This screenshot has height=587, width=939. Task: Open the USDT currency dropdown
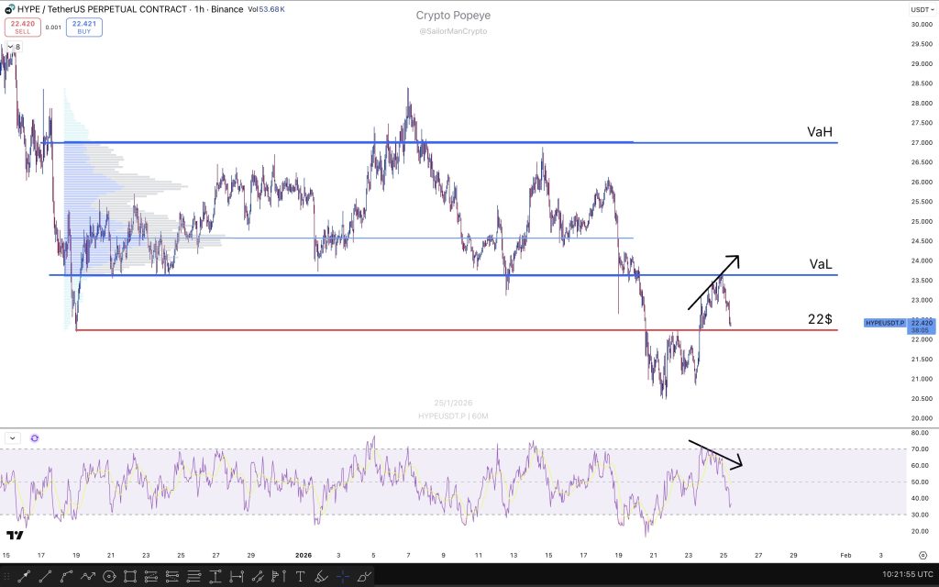[x=919, y=8]
